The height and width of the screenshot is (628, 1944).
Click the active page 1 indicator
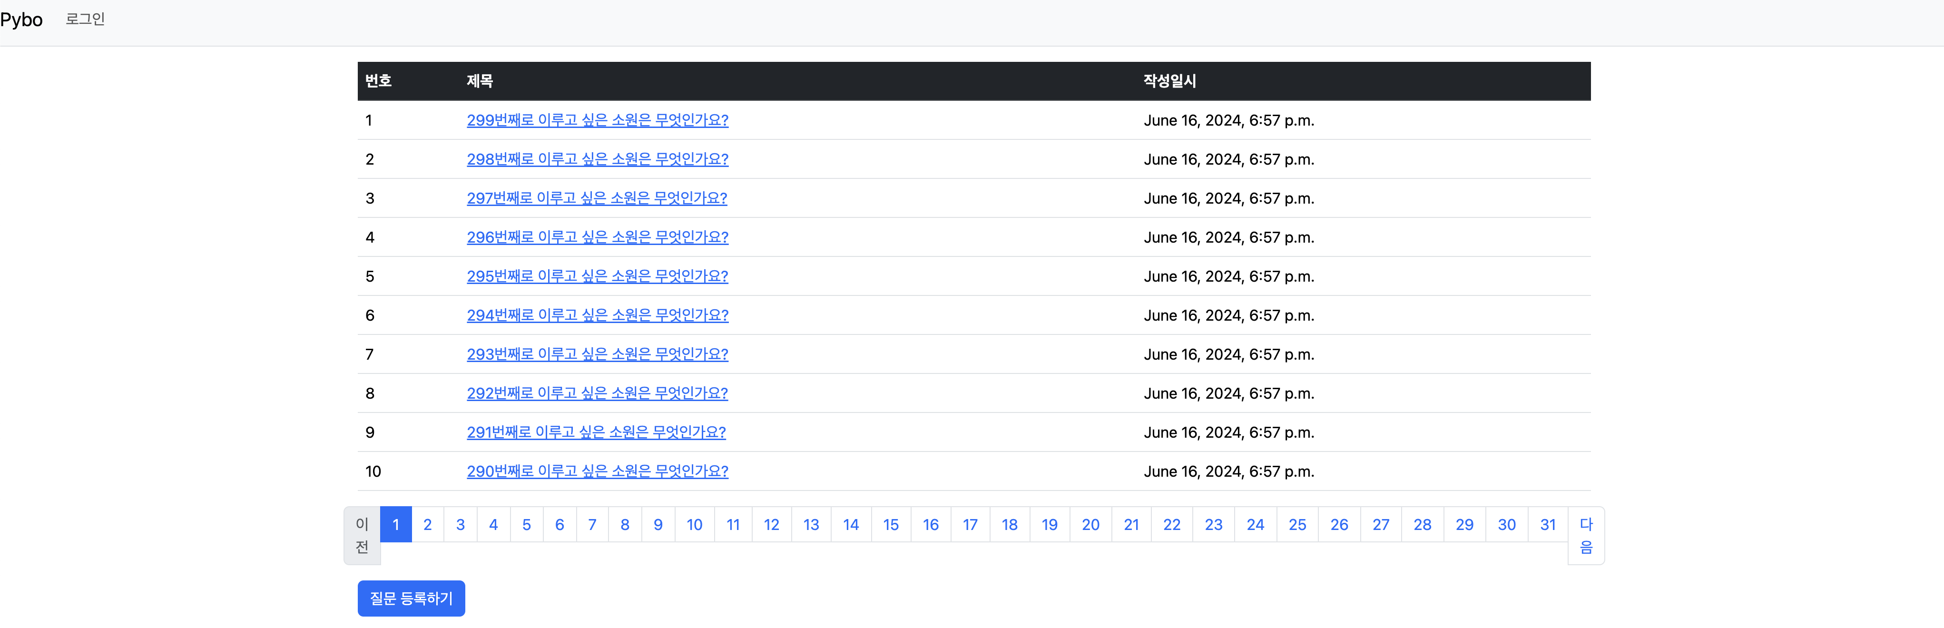point(395,525)
